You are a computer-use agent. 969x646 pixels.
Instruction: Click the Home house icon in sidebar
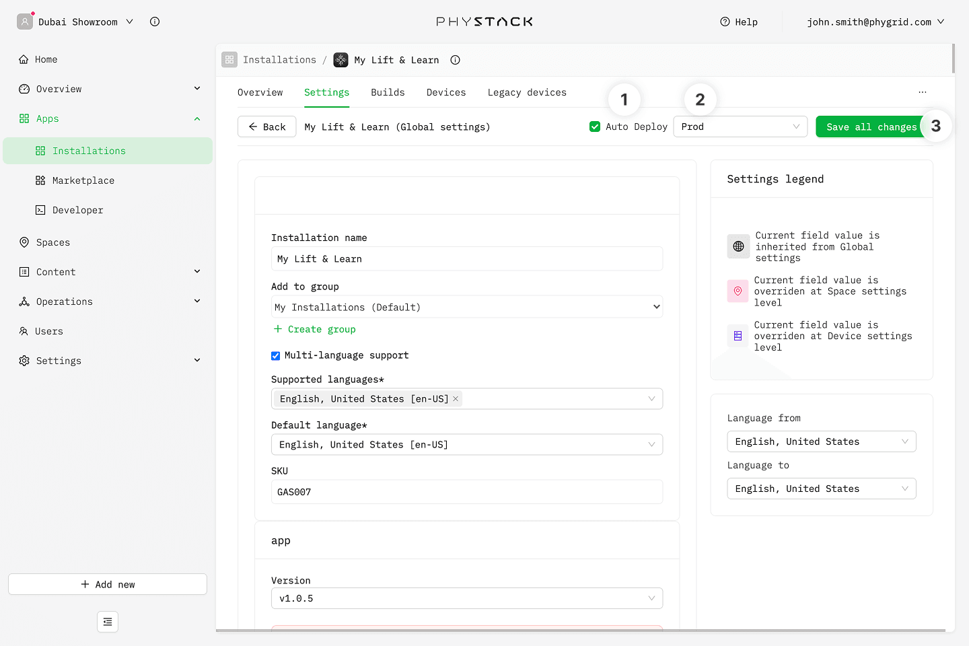pos(24,59)
